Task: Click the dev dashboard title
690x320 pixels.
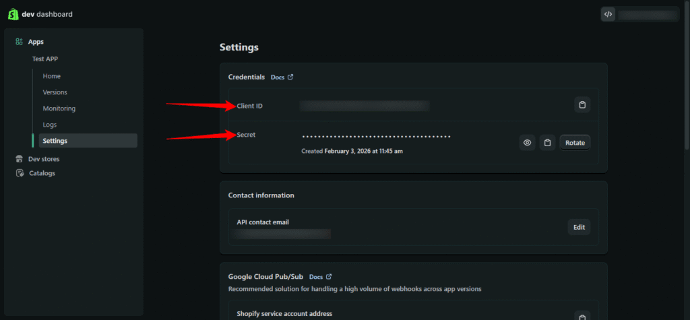Action: (47, 14)
